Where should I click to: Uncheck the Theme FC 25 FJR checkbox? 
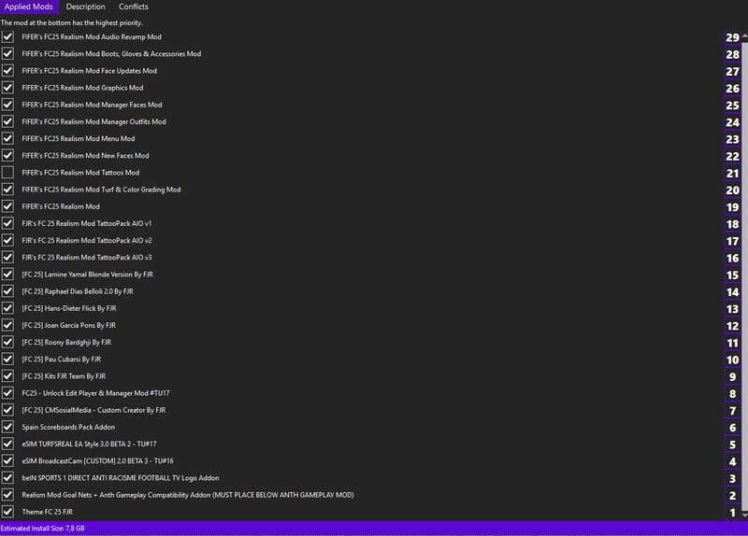(7, 512)
